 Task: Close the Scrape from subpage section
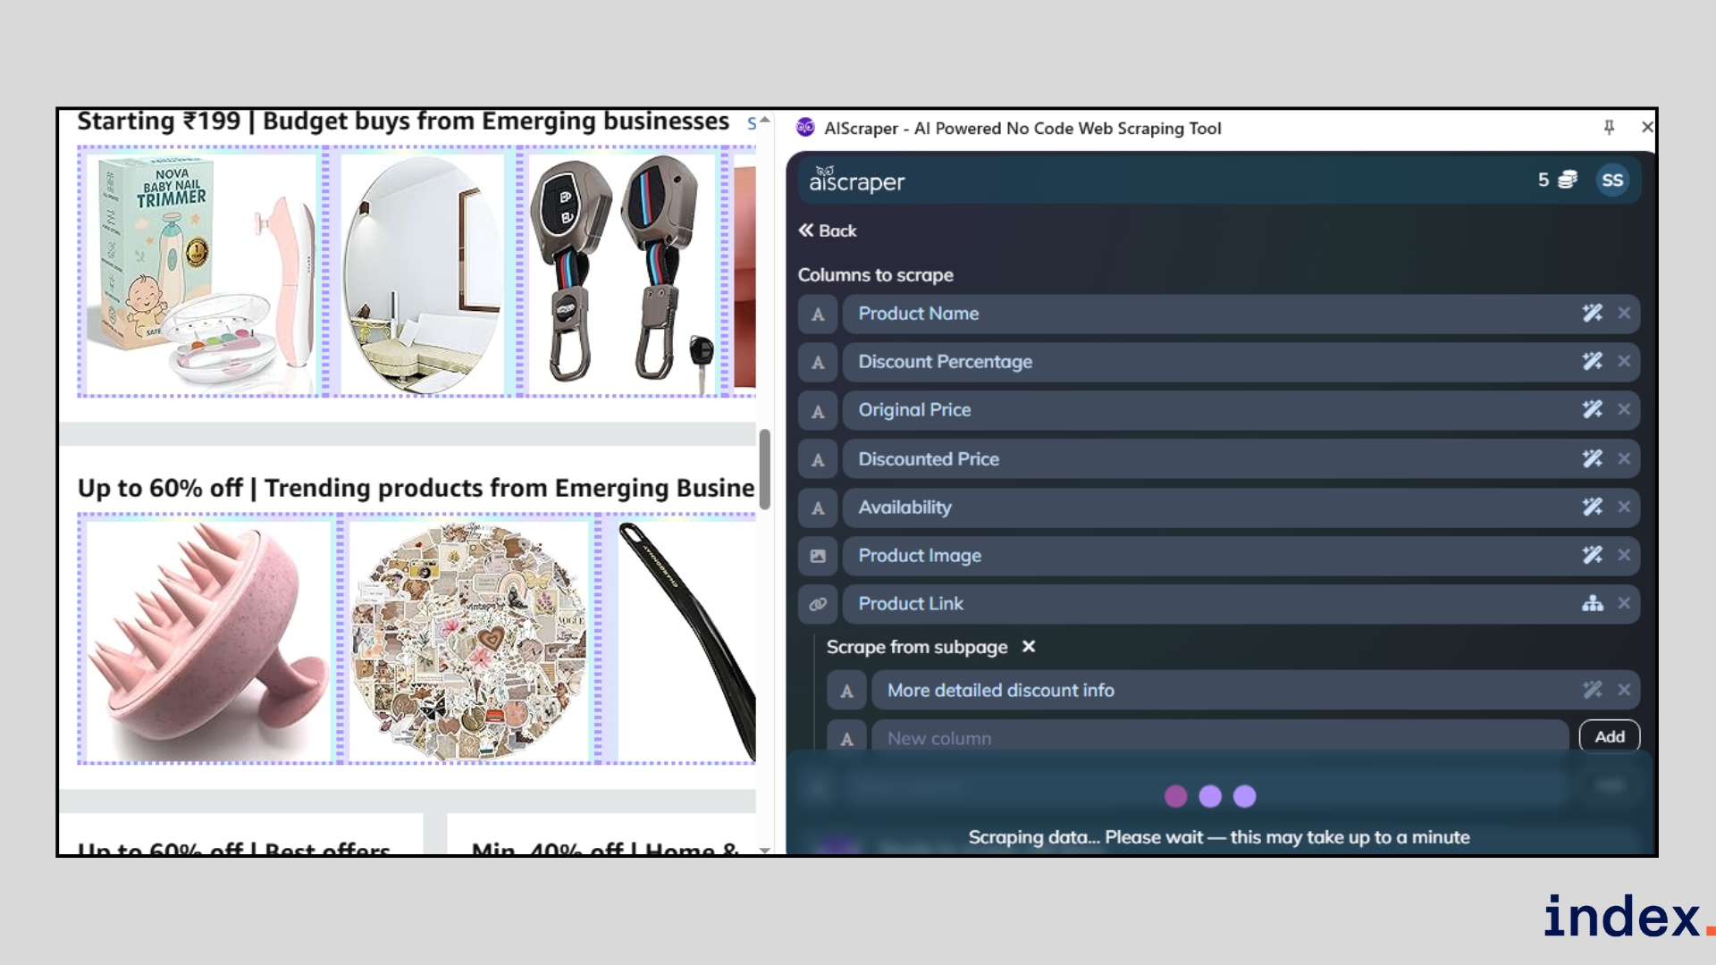pos(1029,647)
